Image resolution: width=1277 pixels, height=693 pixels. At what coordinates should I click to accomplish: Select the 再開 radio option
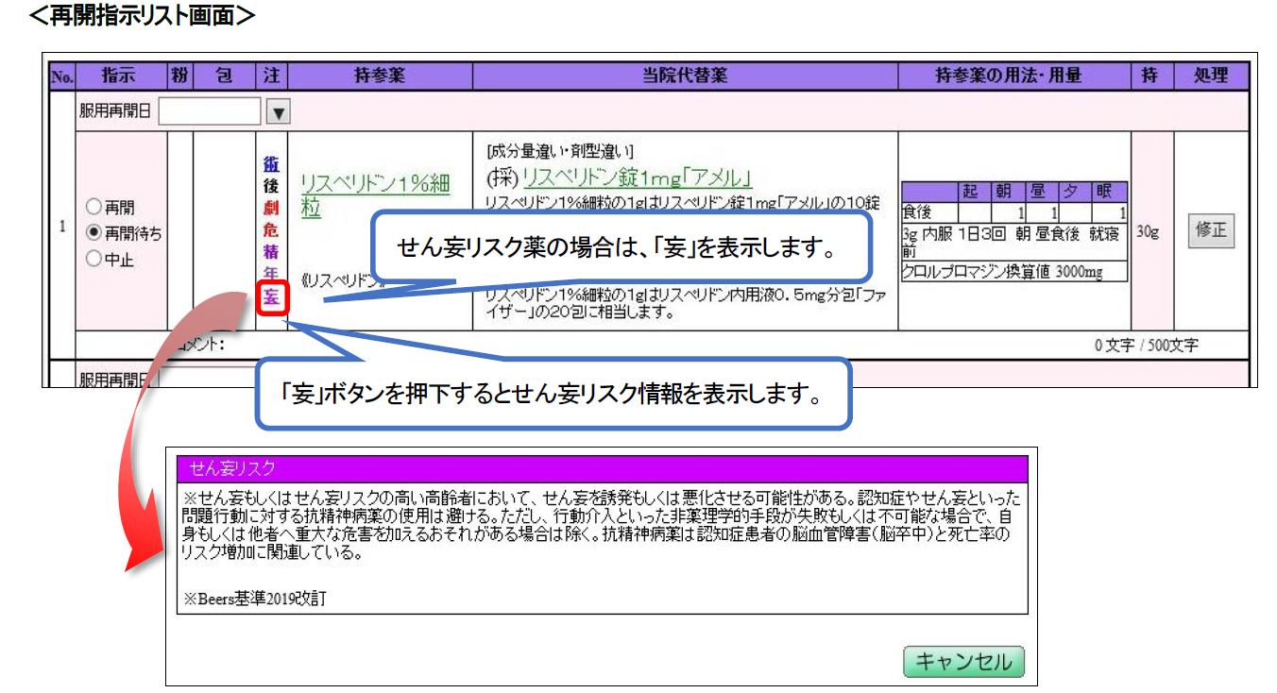click(93, 207)
